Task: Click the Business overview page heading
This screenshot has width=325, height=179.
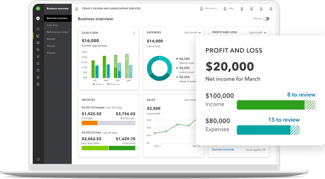Action: 95,19
